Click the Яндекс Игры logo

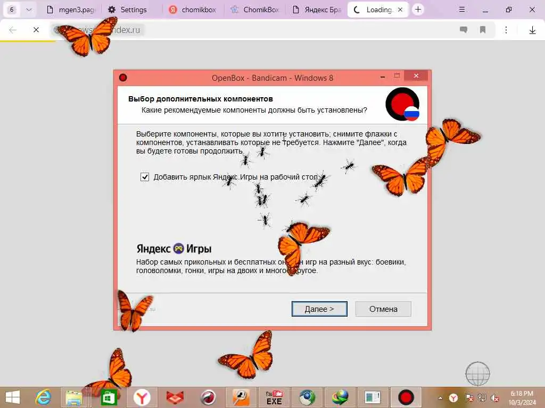click(174, 249)
